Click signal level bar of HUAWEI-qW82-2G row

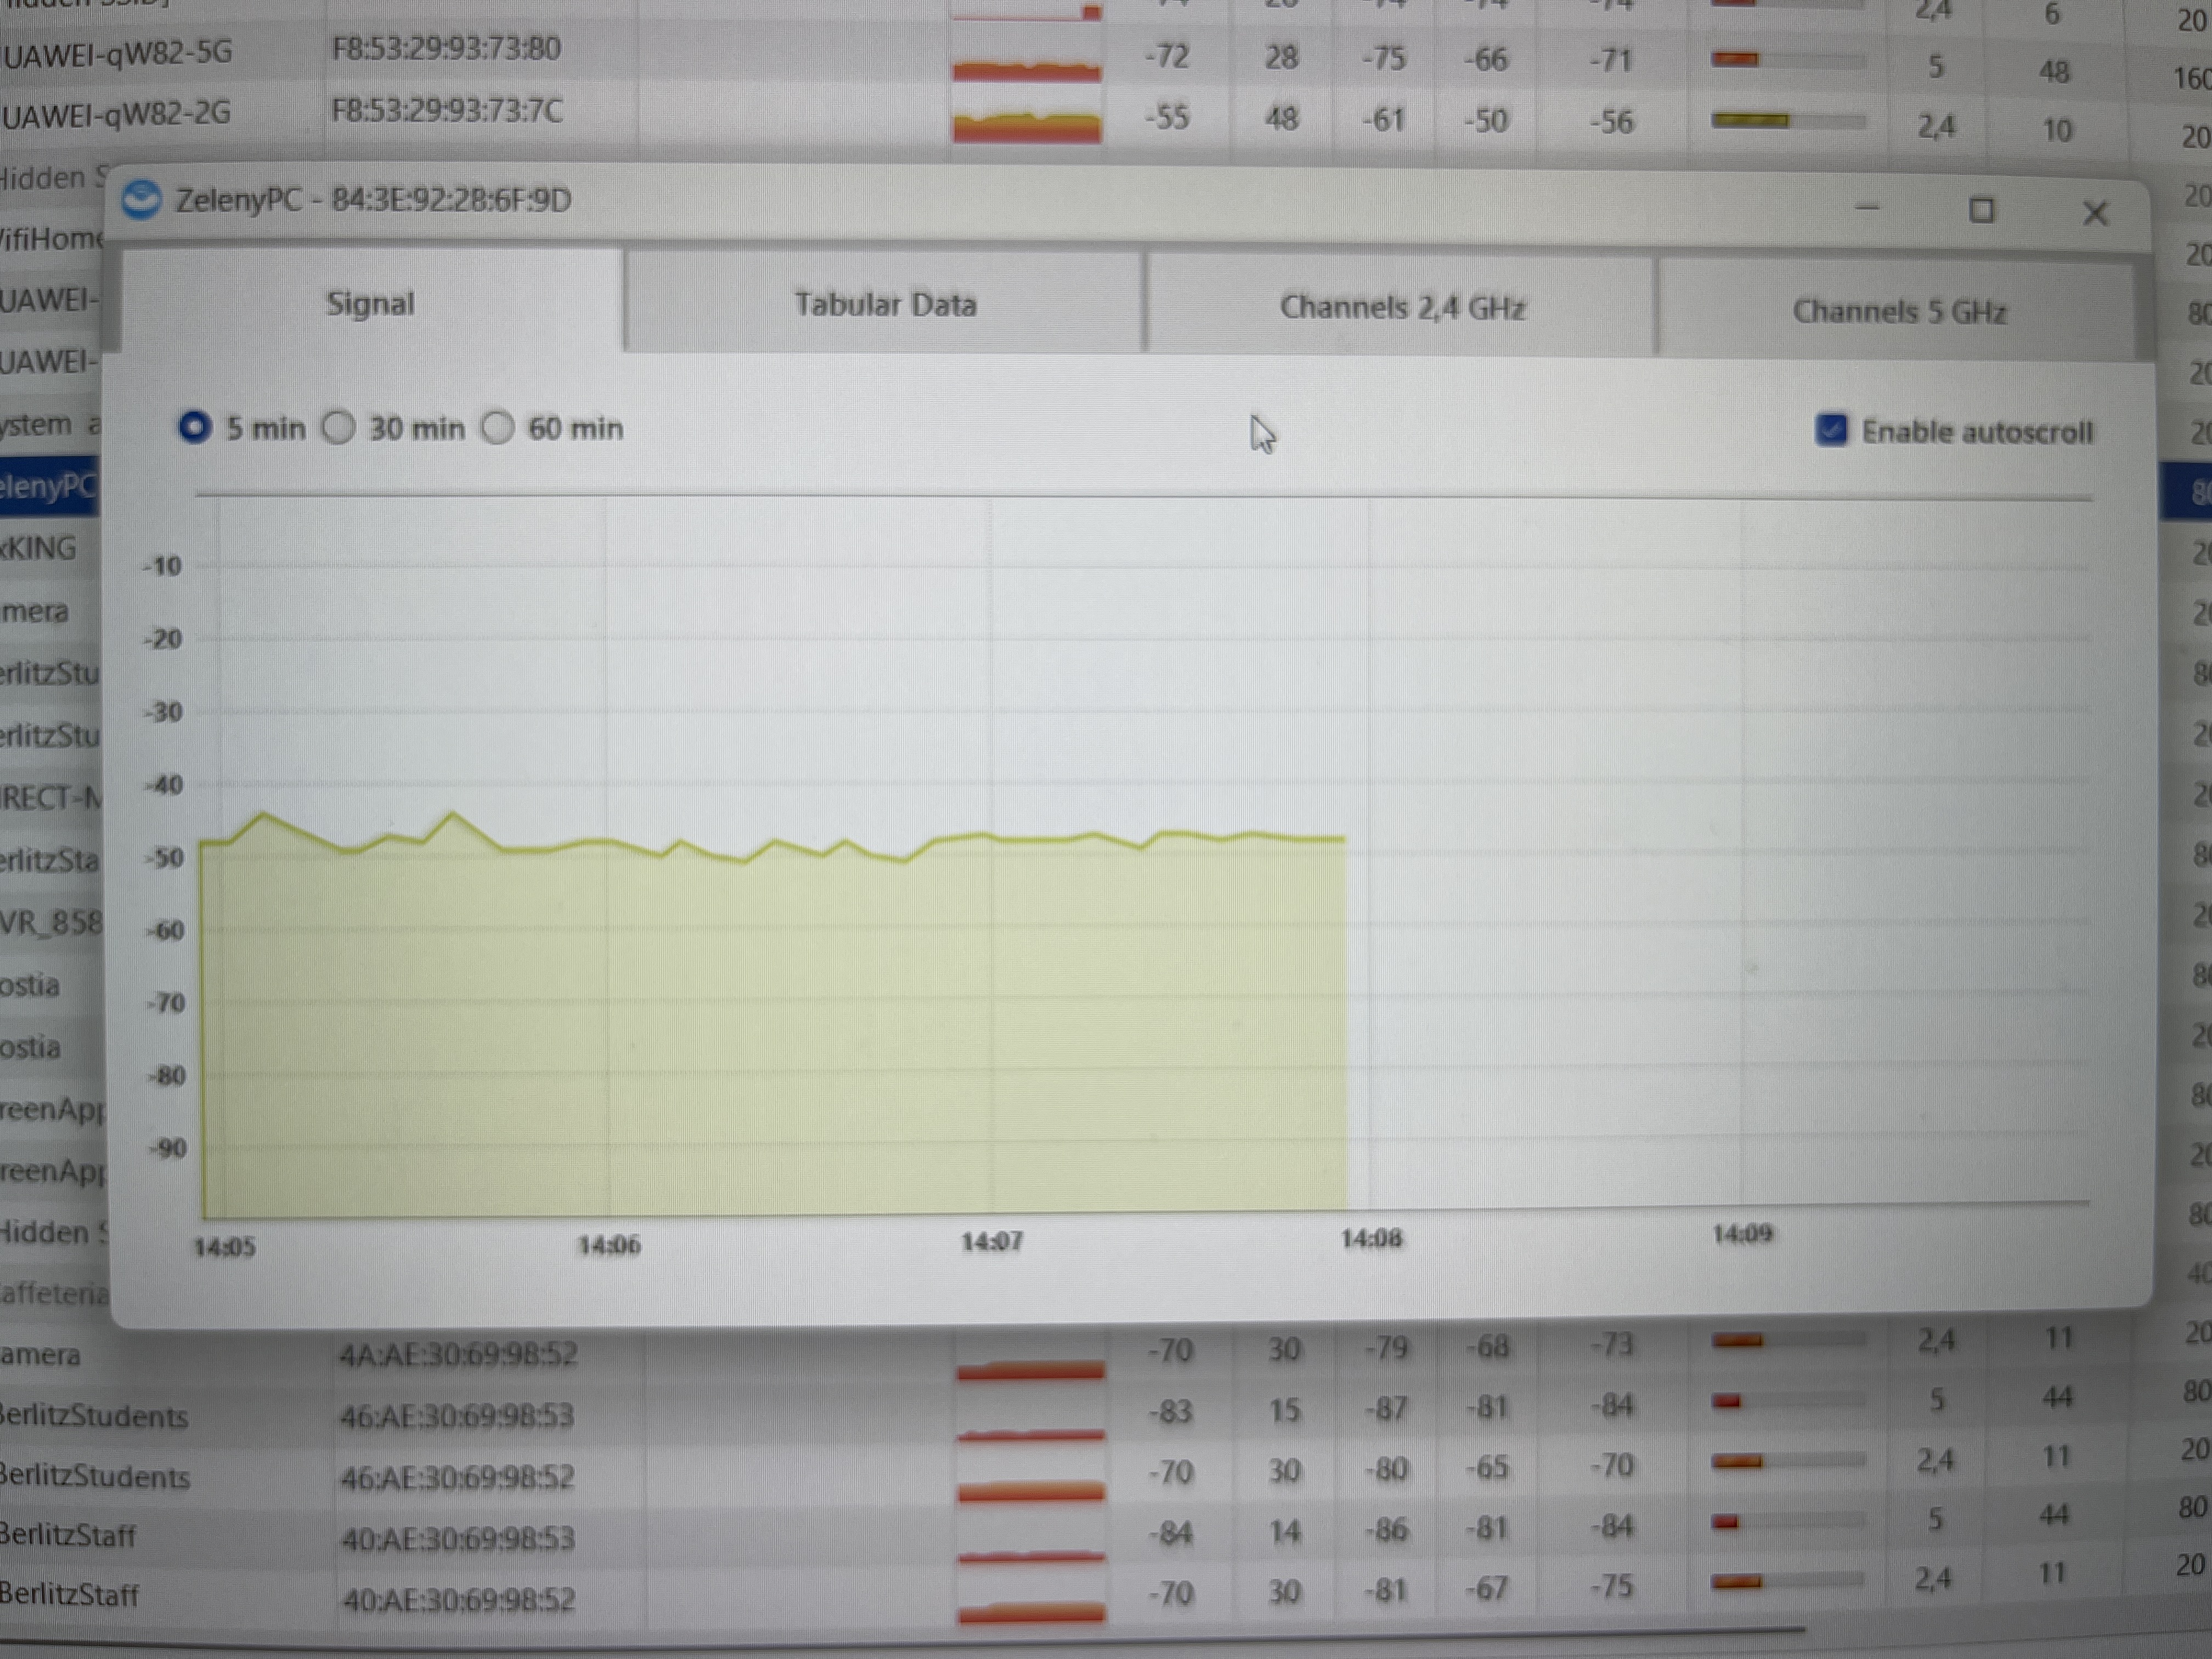1788,121
